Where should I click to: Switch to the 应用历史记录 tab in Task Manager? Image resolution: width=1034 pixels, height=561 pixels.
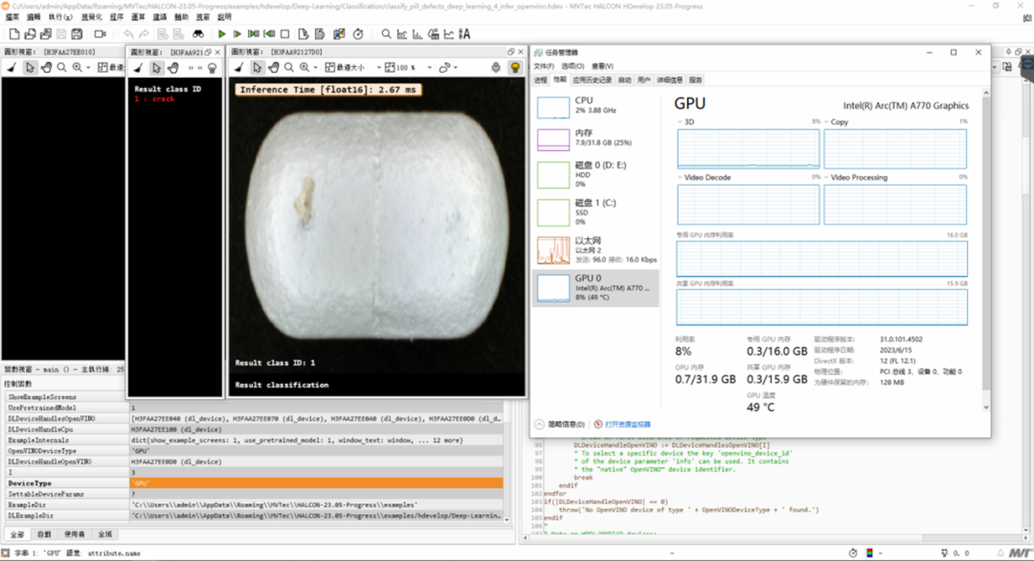[x=592, y=79]
